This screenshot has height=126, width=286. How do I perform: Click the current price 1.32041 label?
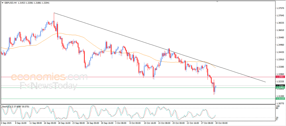(280, 85)
